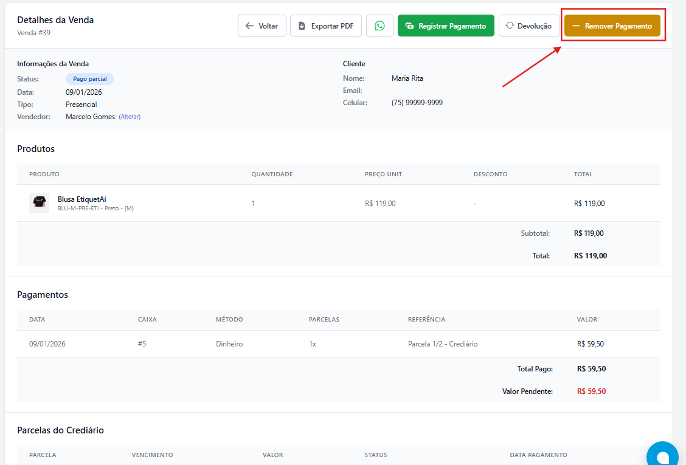This screenshot has height=465, width=686.
Task: Click the red Valor Pendente amount
Action: pyautogui.click(x=591, y=391)
